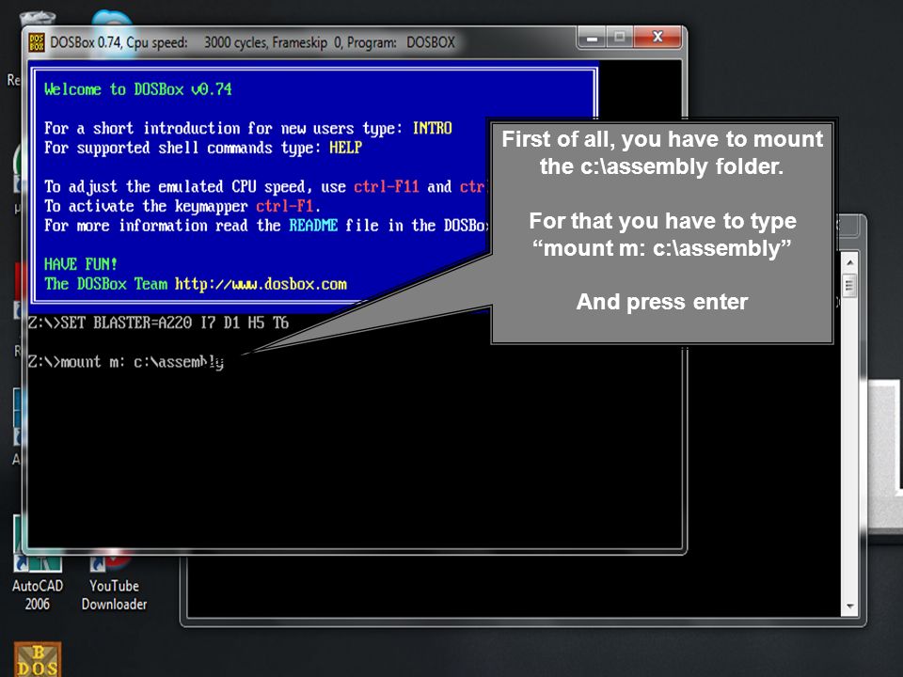The image size is (903, 677).
Task: Click the DOSBox icon in the title bar
Action: pyautogui.click(x=37, y=42)
